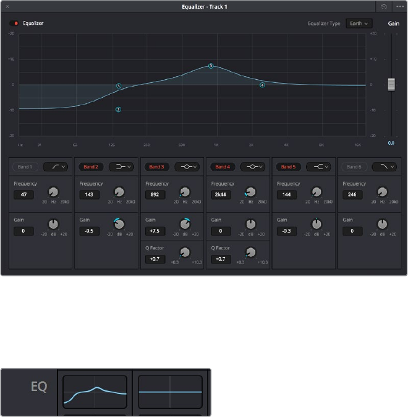Click Band 3 Q Factor value field
Viewport: 408px width, 417px height.
(155, 259)
